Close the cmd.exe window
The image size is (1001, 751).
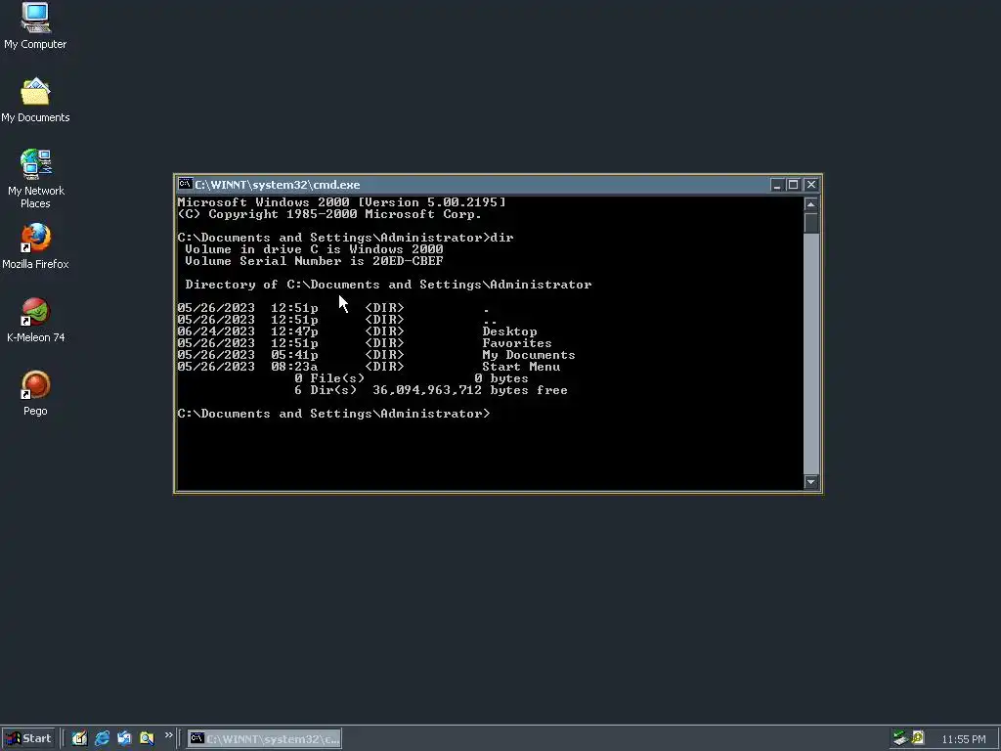tap(810, 185)
